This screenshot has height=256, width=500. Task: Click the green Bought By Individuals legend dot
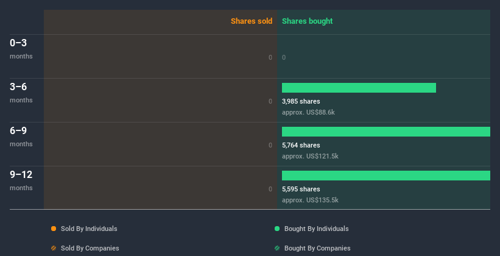[x=277, y=229]
